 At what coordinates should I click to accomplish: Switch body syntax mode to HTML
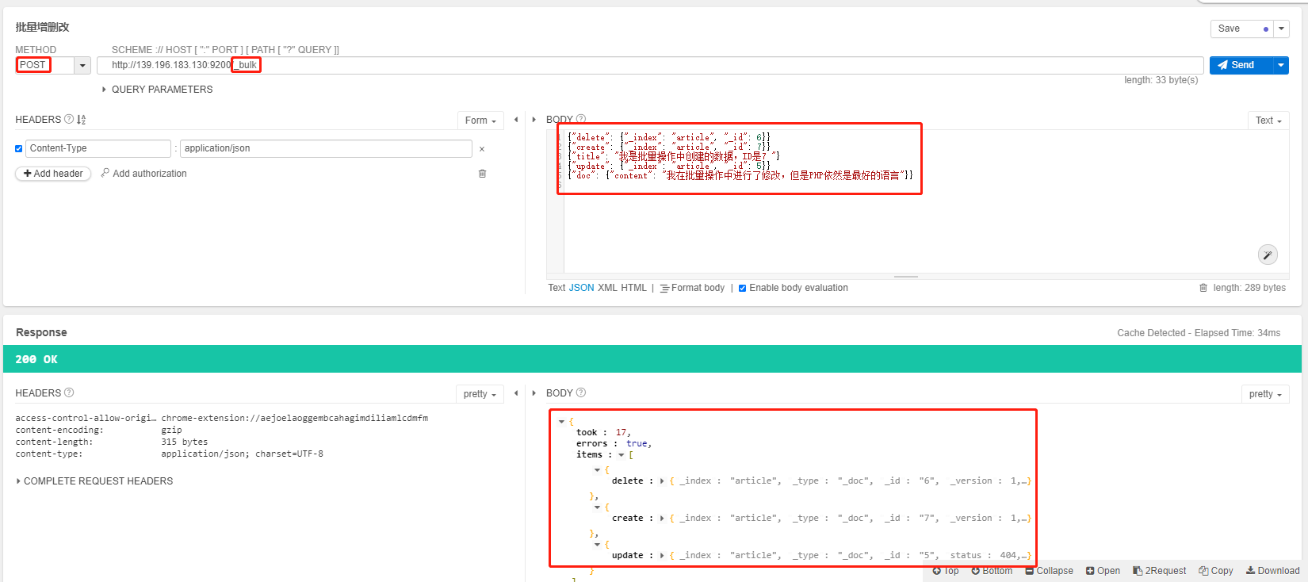coord(633,288)
